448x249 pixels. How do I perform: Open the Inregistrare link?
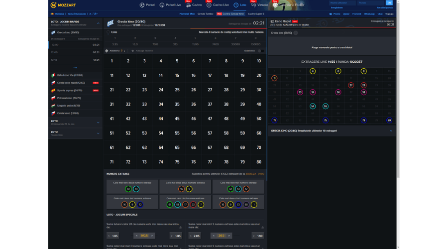click(x=336, y=7)
